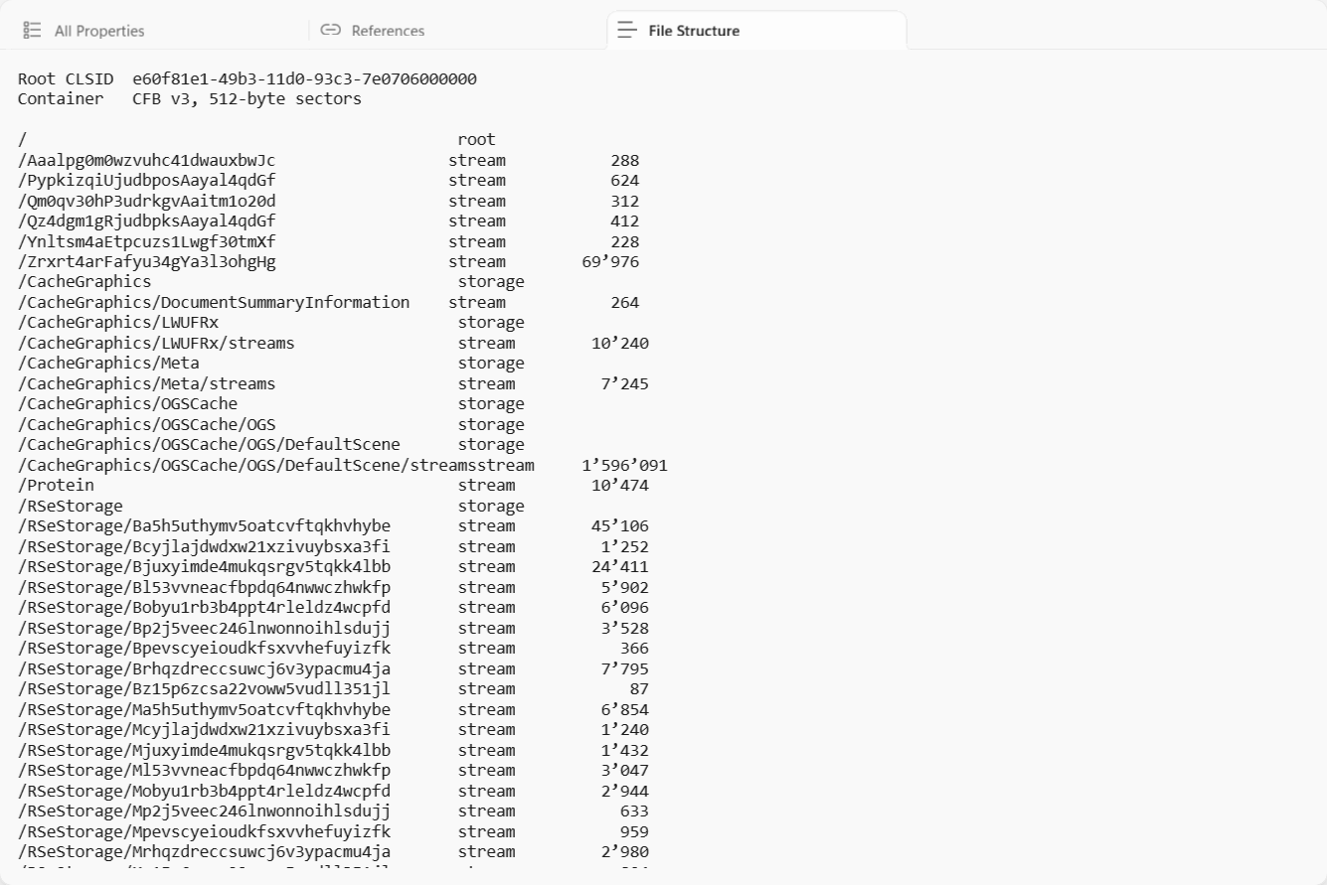This screenshot has width=1327, height=885.
Task: Click the /RSeStorage/Ba5h5uthymv5oatcvftqkhvhybe entry
Action: pyautogui.click(x=333, y=526)
